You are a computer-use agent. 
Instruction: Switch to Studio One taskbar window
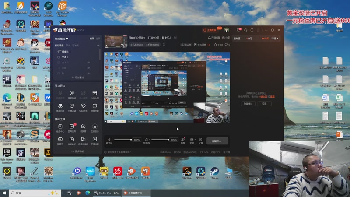[107, 193]
